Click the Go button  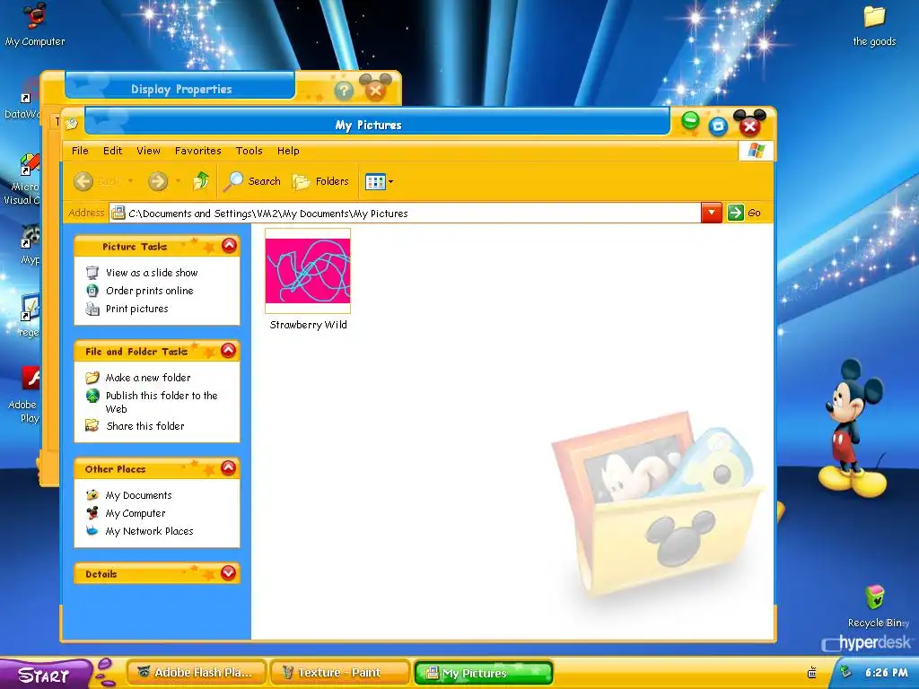(744, 213)
